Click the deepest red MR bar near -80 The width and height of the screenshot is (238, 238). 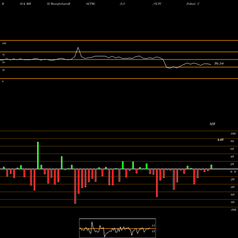pos(75,186)
